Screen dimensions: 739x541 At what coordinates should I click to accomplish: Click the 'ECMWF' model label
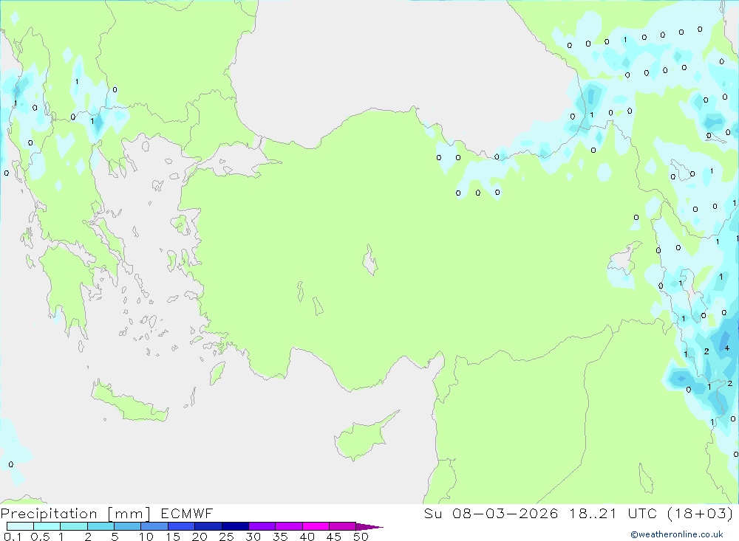tap(187, 513)
